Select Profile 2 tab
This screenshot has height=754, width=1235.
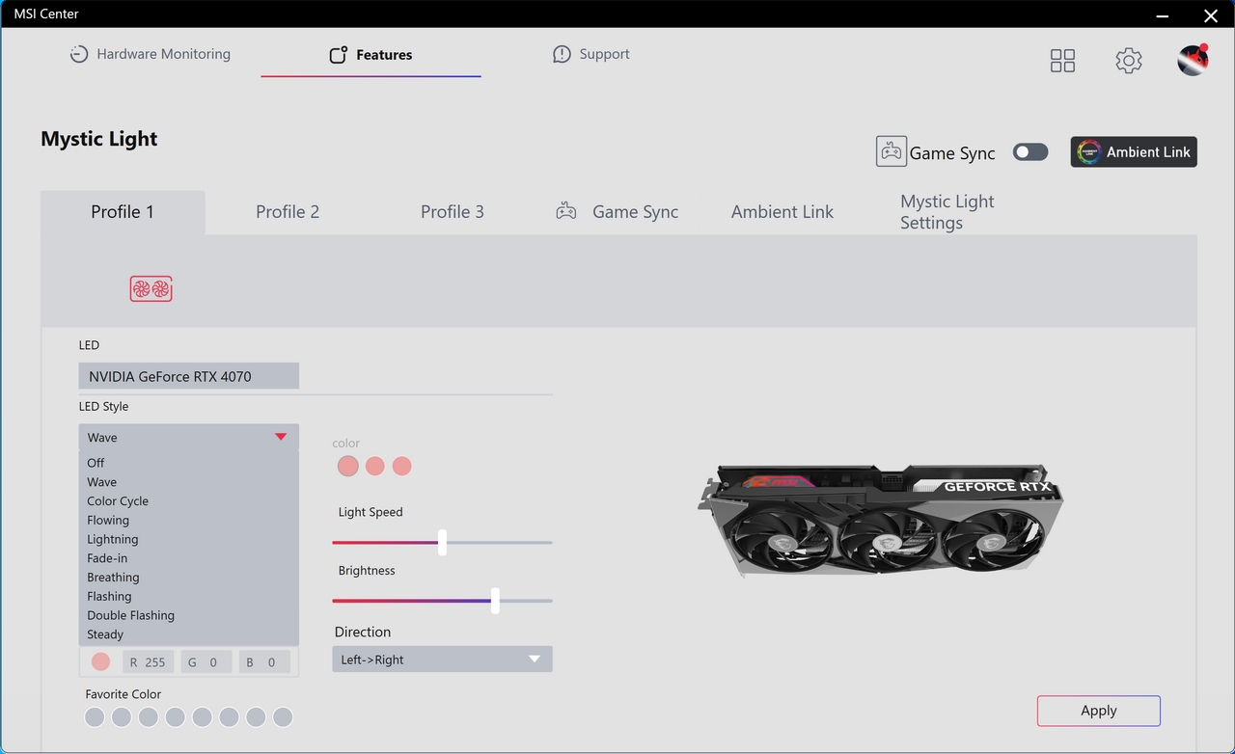click(288, 212)
